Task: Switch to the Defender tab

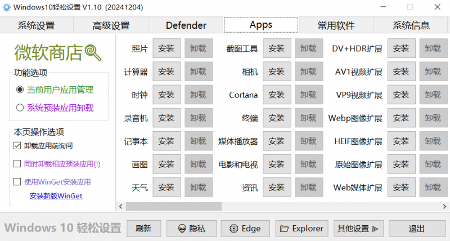Action: pyautogui.click(x=186, y=25)
